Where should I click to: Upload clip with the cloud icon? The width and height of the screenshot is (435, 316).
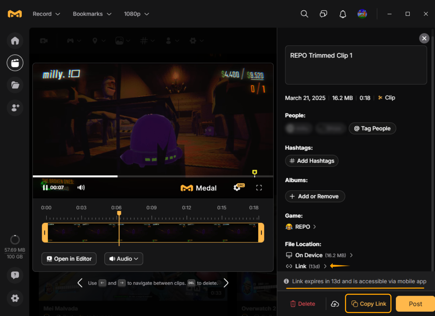tap(335, 304)
